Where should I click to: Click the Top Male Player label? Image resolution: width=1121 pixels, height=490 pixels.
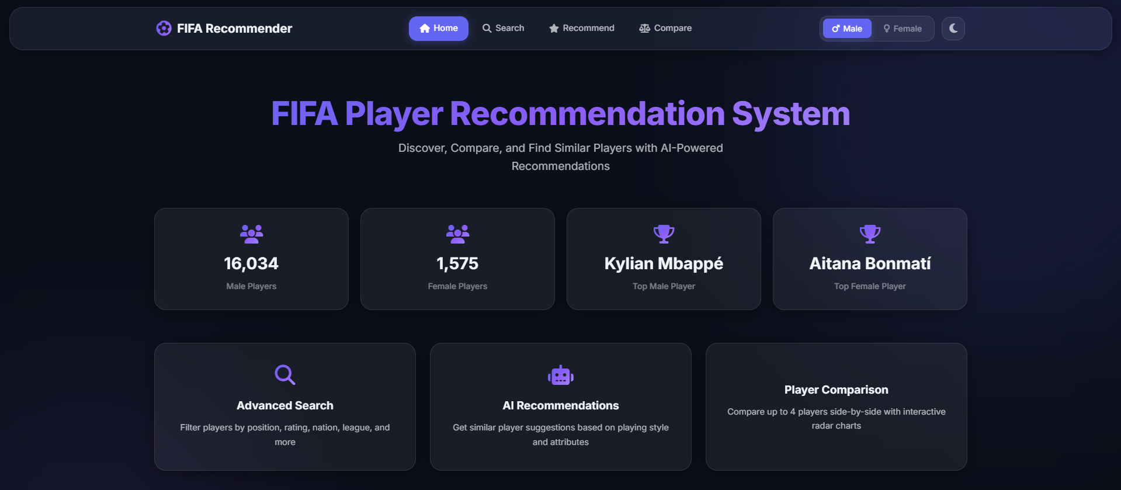point(664,286)
